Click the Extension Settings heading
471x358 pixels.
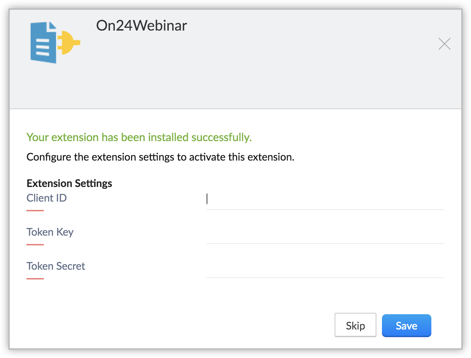coord(69,183)
